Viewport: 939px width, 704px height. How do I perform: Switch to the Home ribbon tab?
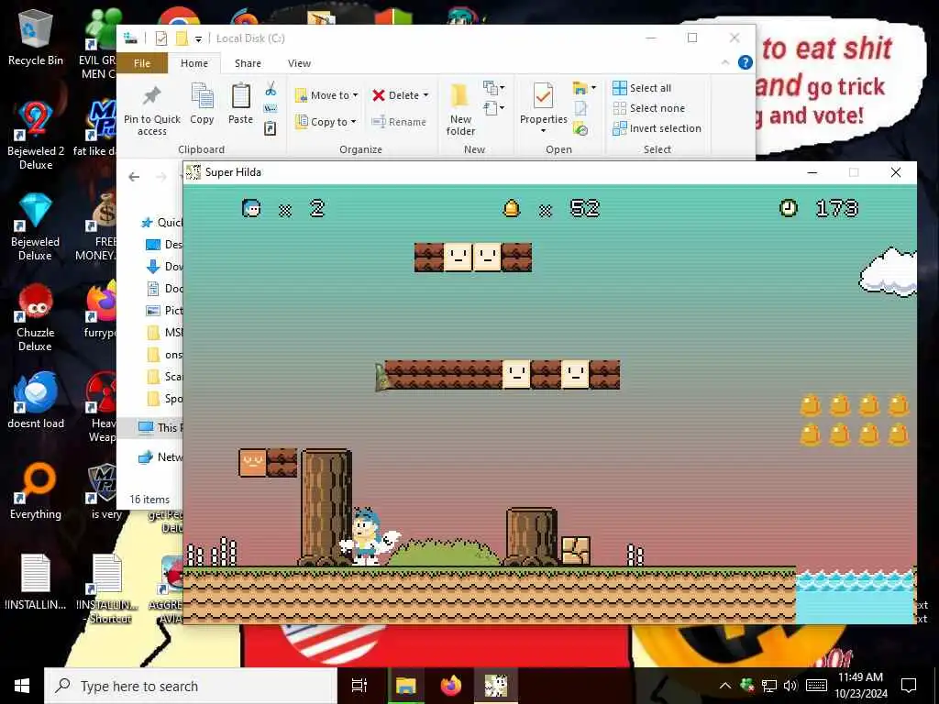194,63
